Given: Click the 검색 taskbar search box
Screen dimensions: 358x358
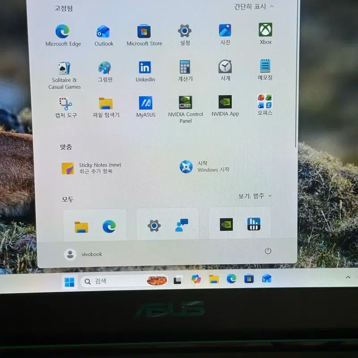Looking at the screenshot, I should [124, 281].
